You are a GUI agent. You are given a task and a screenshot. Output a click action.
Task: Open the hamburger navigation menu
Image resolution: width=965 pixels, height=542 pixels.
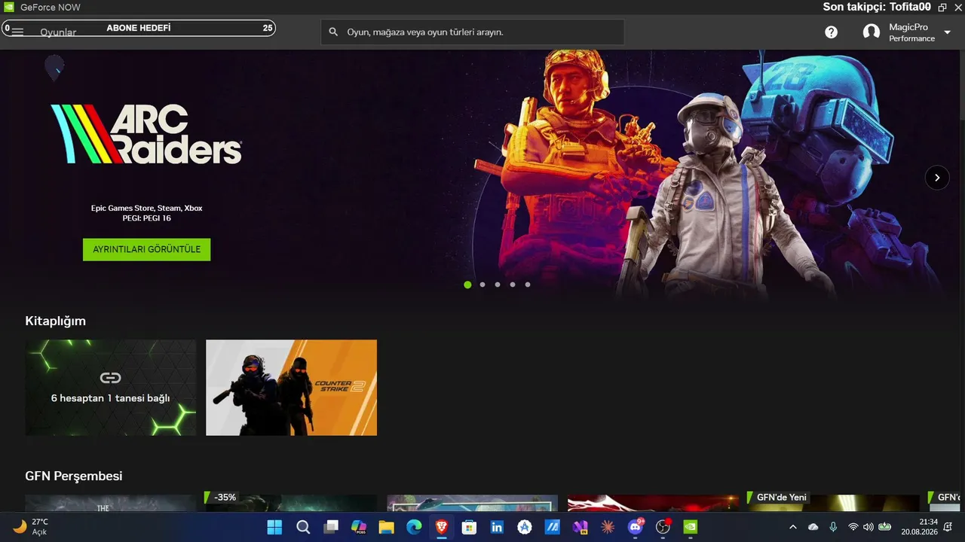(17, 32)
